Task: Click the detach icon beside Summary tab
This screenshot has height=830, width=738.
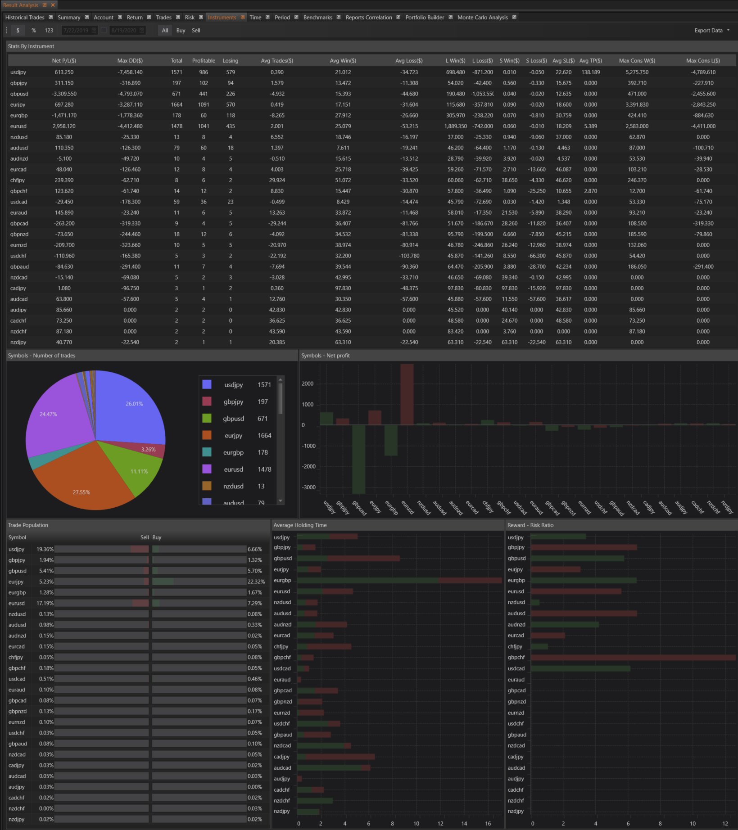Action: click(87, 18)
